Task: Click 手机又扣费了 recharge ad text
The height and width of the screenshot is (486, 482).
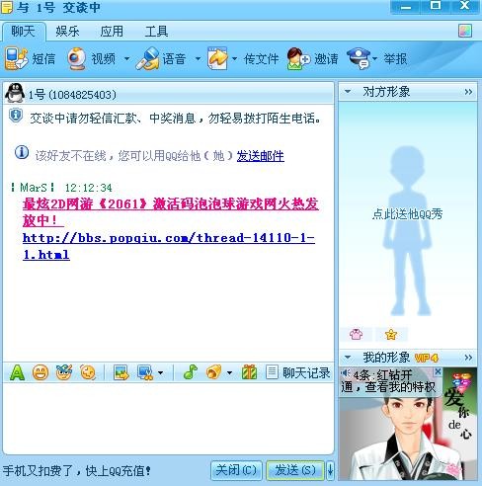Action: pyautogui.click(x=77, y=470)
